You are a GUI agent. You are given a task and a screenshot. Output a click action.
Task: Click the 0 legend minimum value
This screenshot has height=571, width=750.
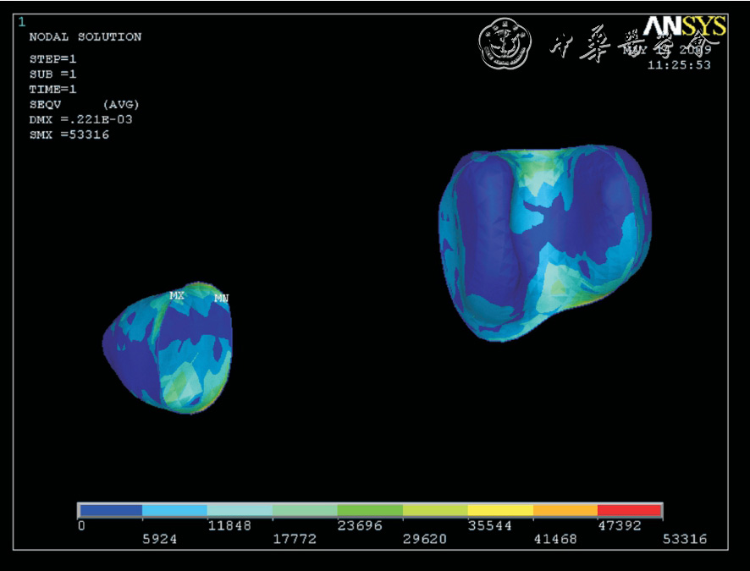point(81,525)
